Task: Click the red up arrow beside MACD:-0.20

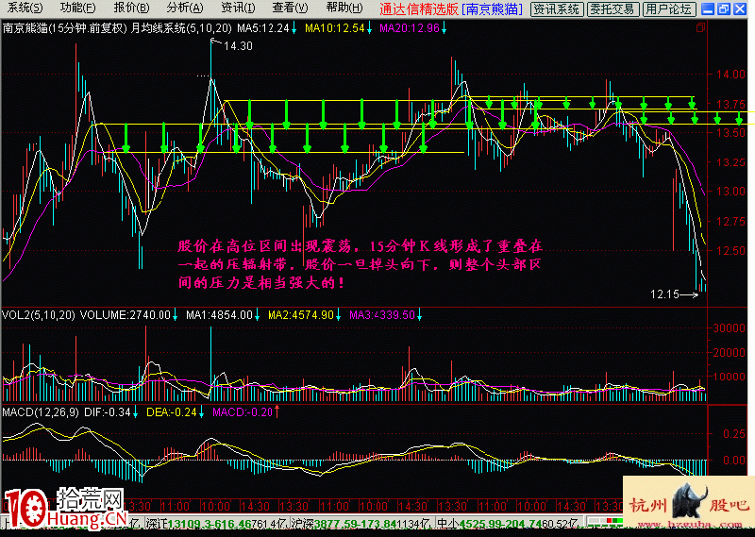Action: [277, 412]
